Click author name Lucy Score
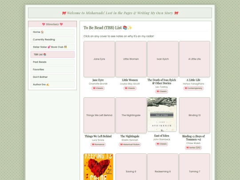 pyautogui.click(x=98, y=140)
